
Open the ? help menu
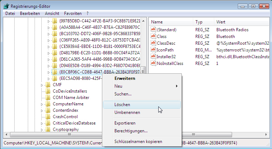[87, 13]
